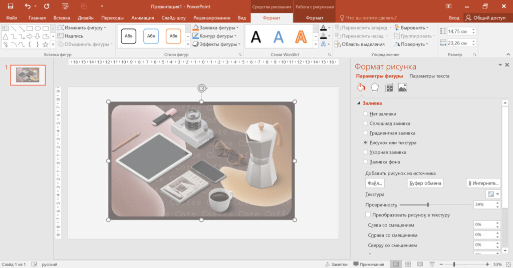Select the orange outlined WordArt style A

(x=301, y=36)
